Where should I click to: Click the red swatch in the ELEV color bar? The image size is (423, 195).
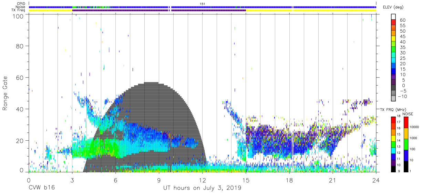[x=393, y=22]
